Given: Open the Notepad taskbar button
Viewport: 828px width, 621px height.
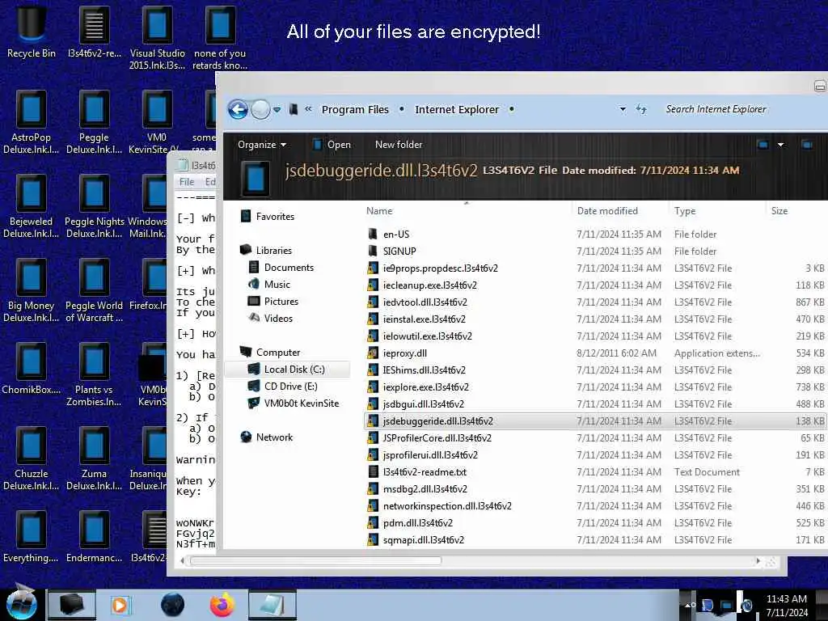Looking at the screenshot, I should [272, 605].
